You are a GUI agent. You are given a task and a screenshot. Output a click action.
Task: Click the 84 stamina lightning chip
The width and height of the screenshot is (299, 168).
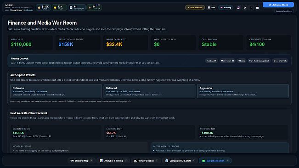point(94,7)
